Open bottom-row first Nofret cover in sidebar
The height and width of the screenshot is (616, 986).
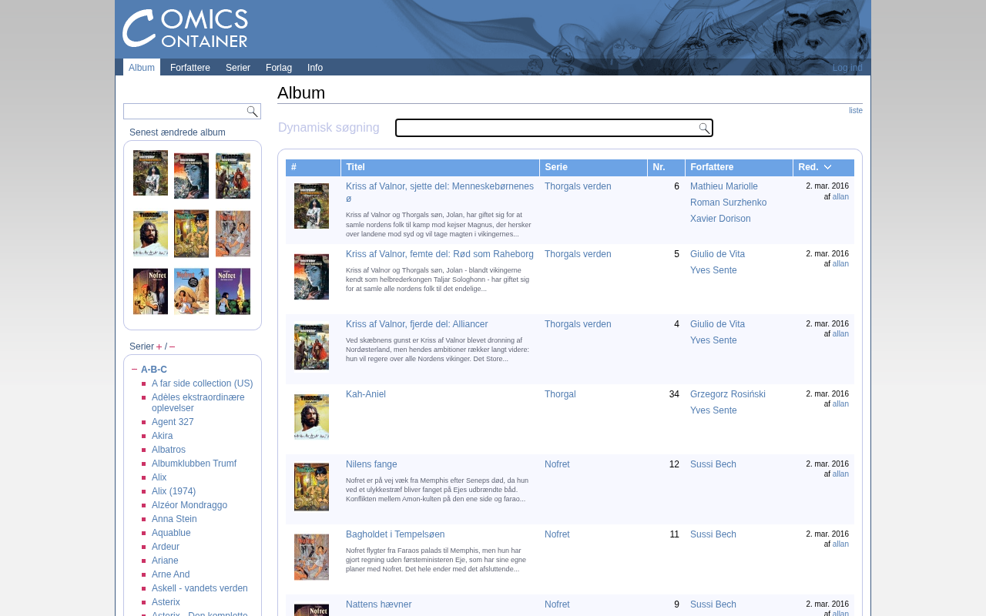coord(150,292)
